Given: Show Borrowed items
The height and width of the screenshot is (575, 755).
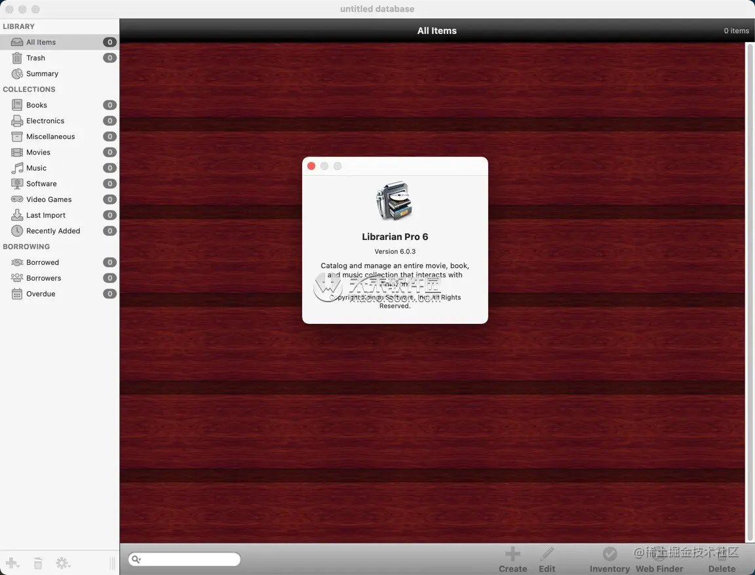Looking at the screenshot, I should click(x=59, y=262).
